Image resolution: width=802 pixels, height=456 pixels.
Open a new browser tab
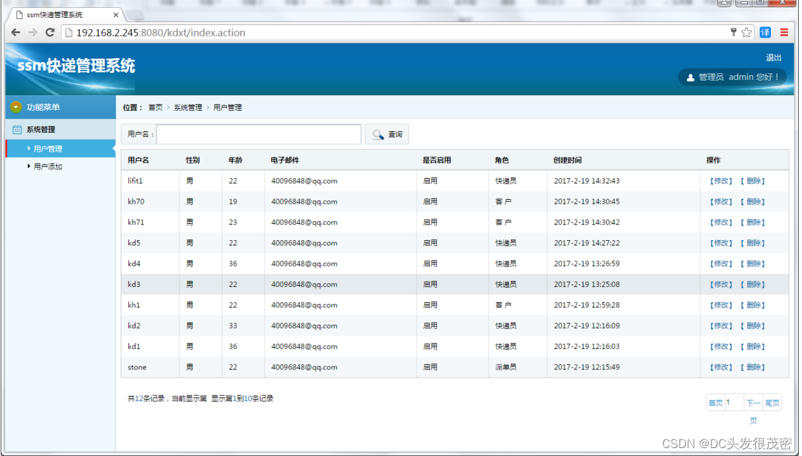[x=135, y=15]
